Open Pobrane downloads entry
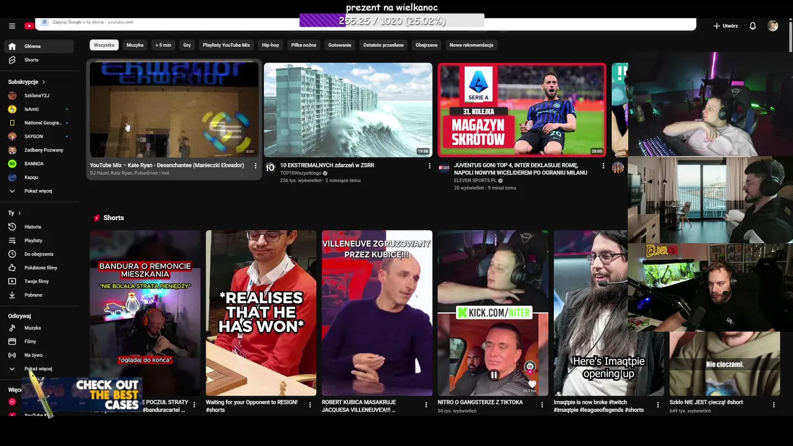The image size is (793, 446). (33, 295)
